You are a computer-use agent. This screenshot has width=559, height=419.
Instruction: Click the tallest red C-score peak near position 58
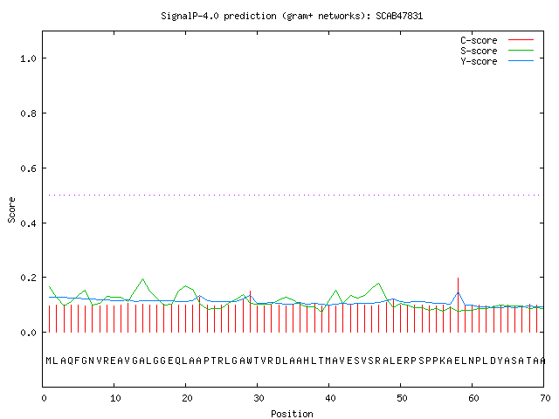point(458,305)
